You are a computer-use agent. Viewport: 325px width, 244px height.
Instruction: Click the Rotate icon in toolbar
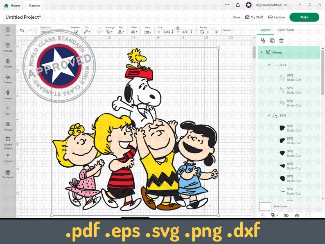point(202,31)
